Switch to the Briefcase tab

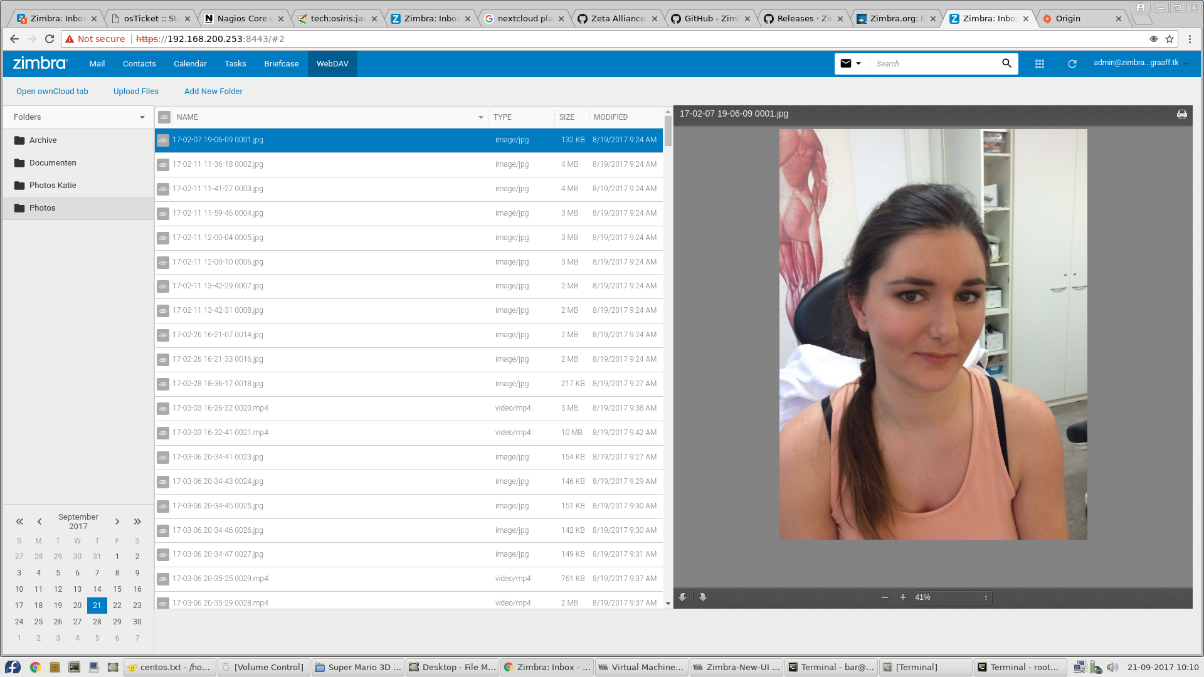(x=281, y=64)
